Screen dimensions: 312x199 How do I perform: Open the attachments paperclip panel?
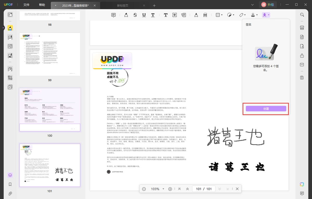click(x=10, y=194)
